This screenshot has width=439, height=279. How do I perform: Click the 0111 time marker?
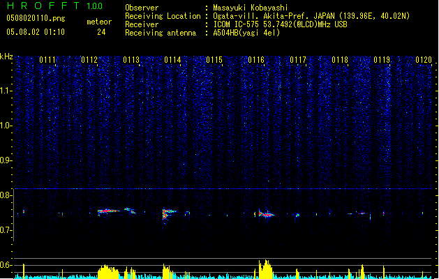(47, 60)
